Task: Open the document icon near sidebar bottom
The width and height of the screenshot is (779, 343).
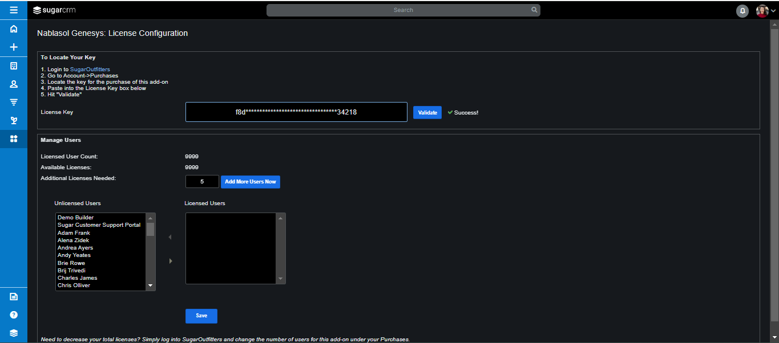Action: (14, 296)
